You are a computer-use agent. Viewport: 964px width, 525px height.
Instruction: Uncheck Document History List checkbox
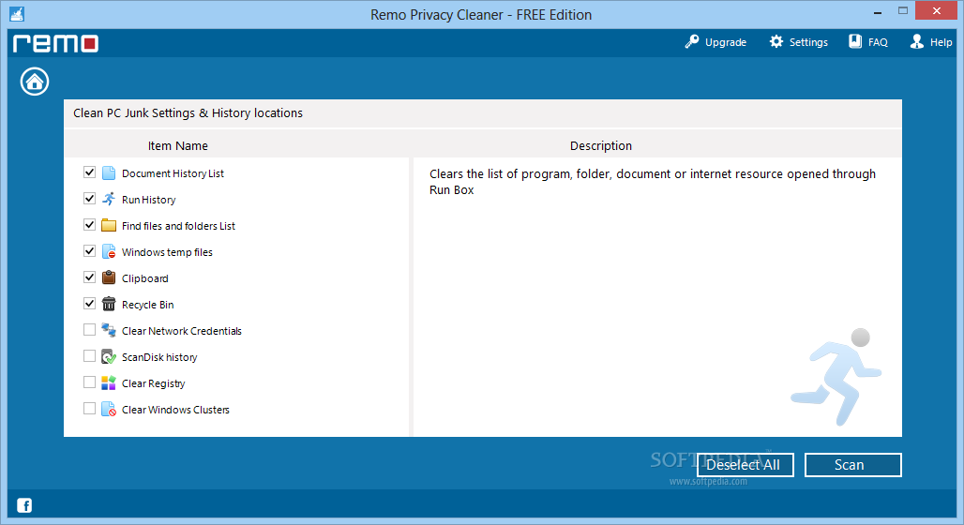pyautogui.click(x=89, y=172)
